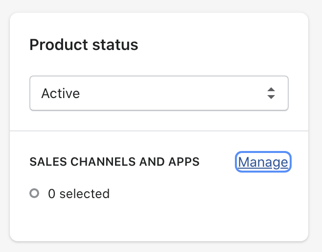
Task: Click the upward triangle in the status selector
Action: click(271, 90)
